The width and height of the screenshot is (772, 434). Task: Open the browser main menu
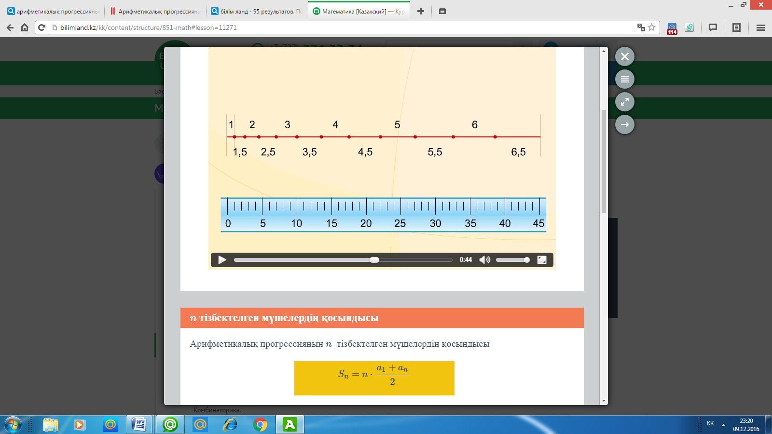point(760,27)
